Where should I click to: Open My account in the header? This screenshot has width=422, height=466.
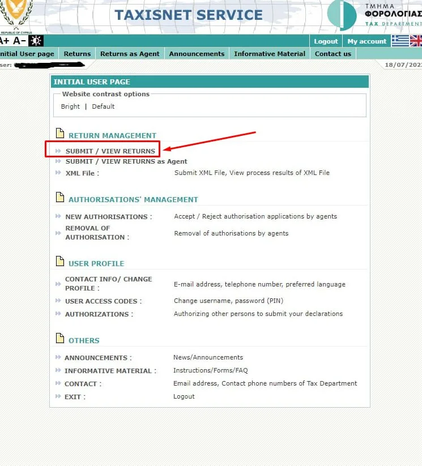(366, 41)
